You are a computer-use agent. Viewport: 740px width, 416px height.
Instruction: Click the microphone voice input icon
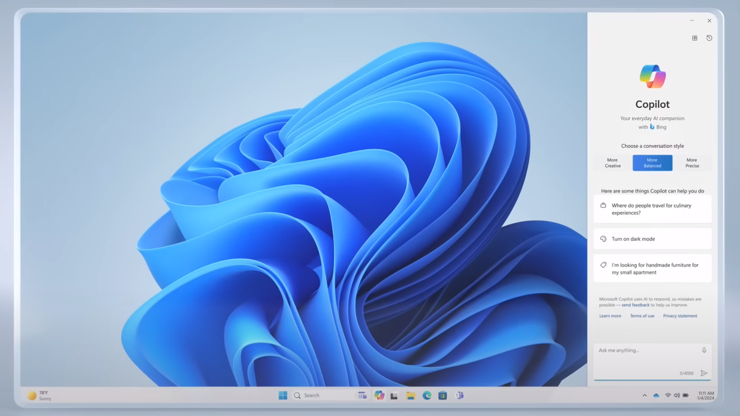click(x=704, y=350)
